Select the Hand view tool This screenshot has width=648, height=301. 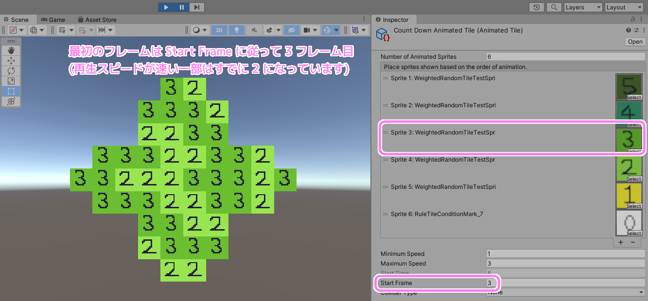click(11, 50)
